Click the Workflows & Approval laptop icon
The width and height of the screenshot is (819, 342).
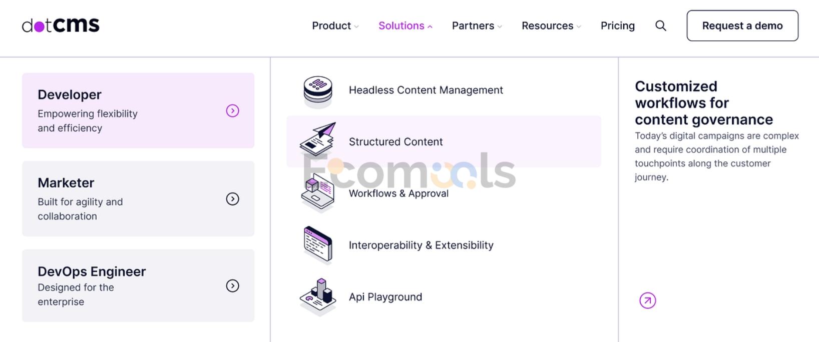point(317,193)
